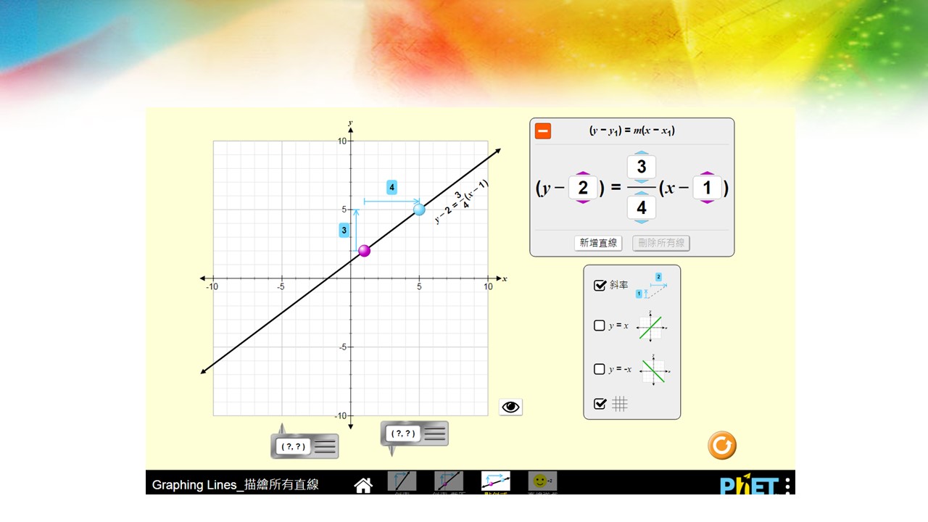This screenshot has height=522, width=928.
Task: Click the point-slope formula title text
Action: pyautogui.click(x=633, y=131)
